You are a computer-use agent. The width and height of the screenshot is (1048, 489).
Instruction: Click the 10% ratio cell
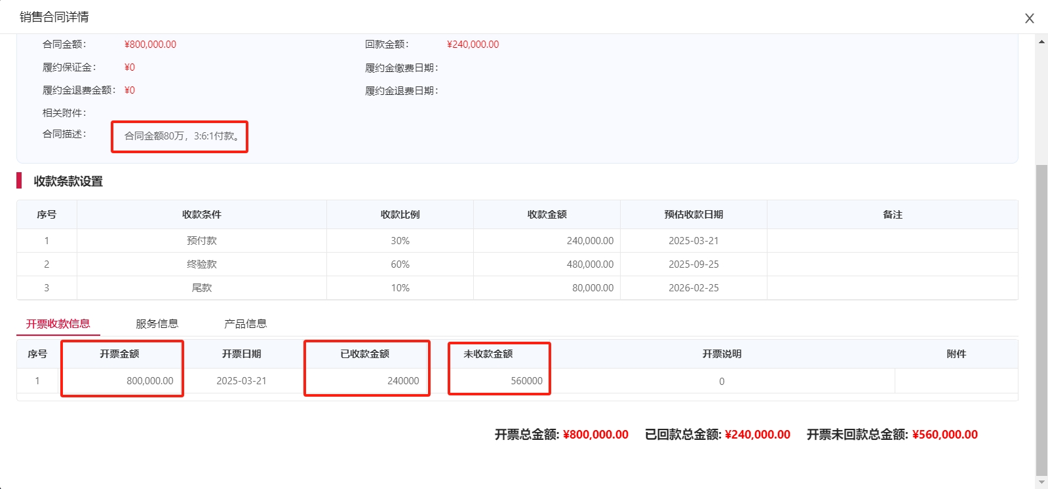click(x=400, y=288)
